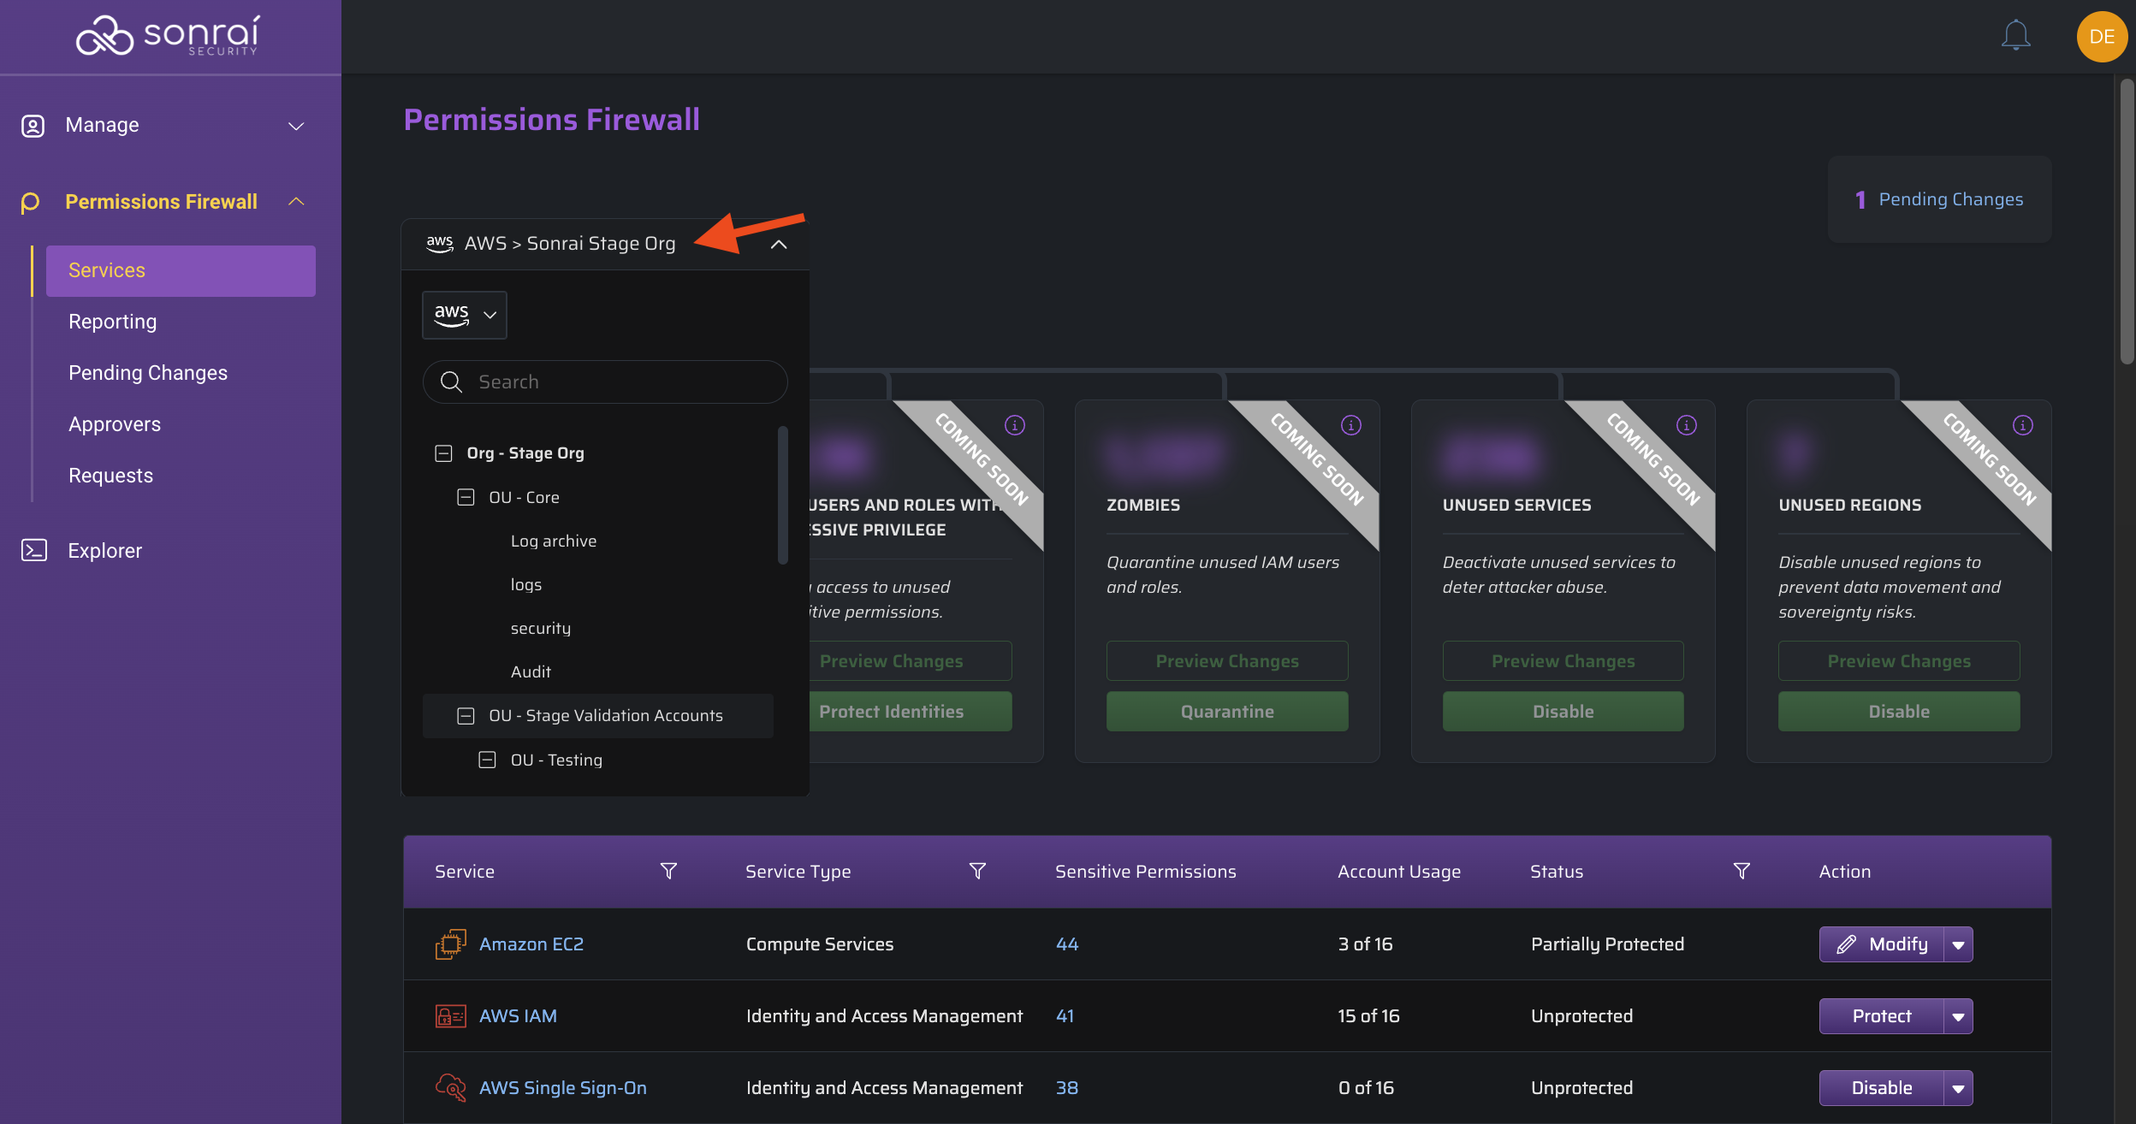The width and height of the screenshot is (2136, 1124).
Task: Click Disable on Unused Services card
Action: coord(1563,711)
